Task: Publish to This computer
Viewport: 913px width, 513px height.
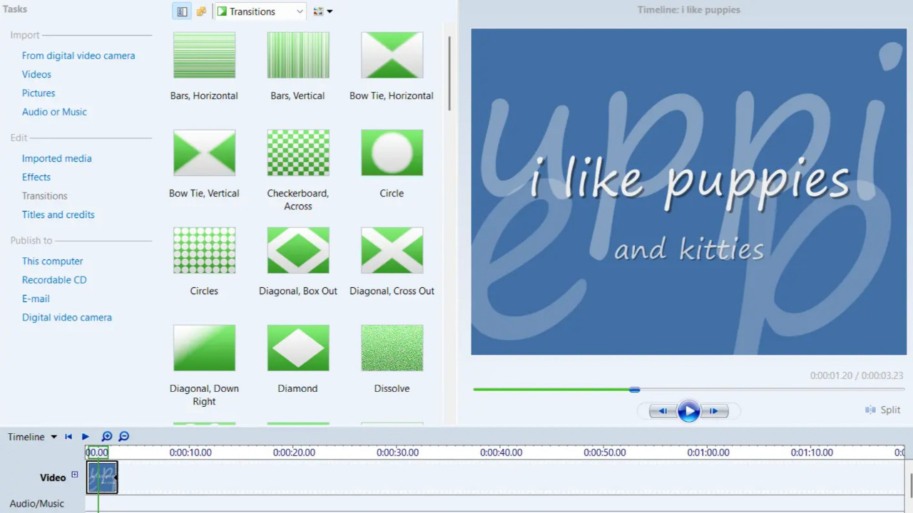Action: point(53,261)
